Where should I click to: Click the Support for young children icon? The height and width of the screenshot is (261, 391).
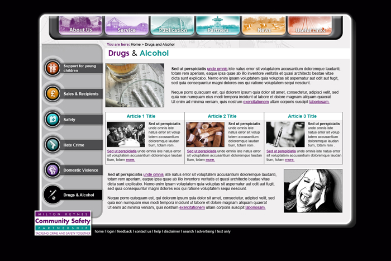[53, 68]
